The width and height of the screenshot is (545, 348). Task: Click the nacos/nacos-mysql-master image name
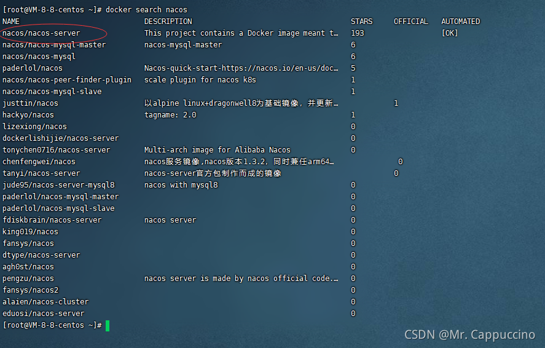click(54, 45)
